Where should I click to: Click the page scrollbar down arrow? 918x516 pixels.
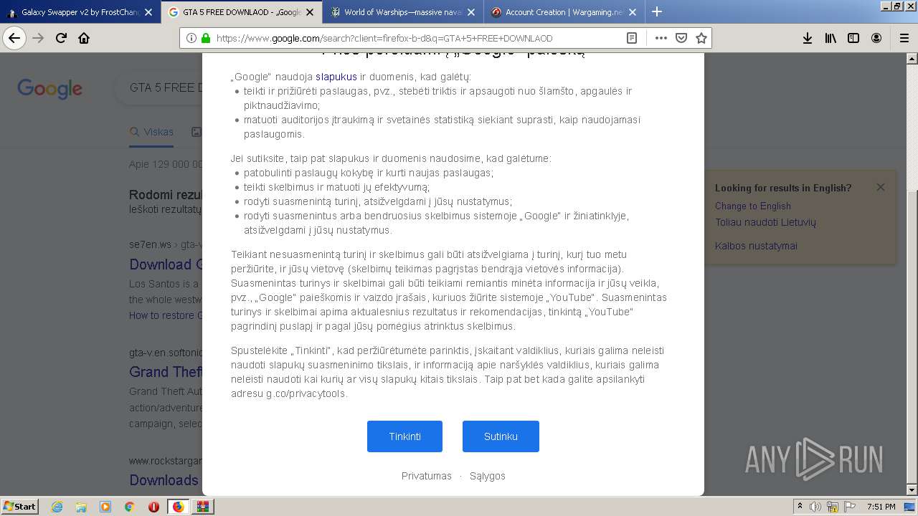912,490
